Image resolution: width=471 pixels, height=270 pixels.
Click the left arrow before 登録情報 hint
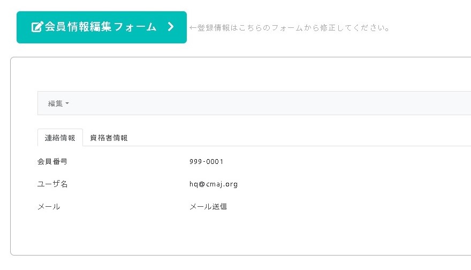pos(193,28)
